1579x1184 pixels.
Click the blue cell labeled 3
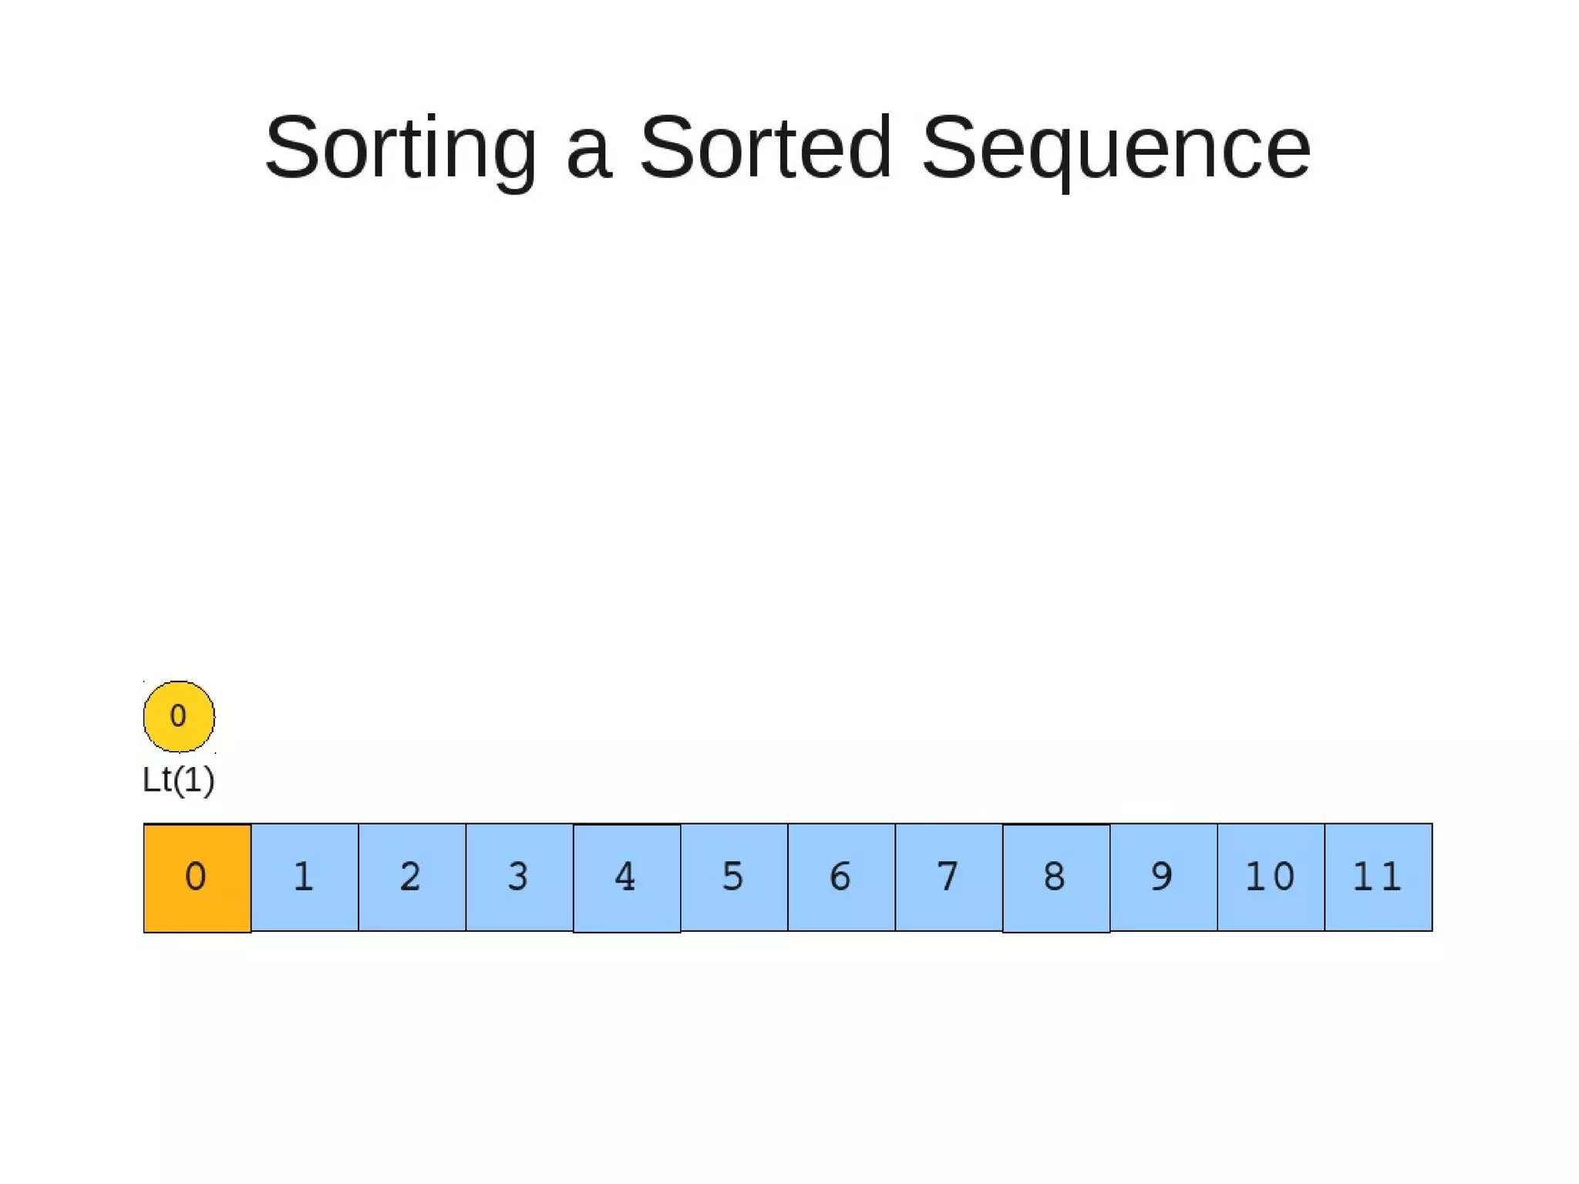click(x=519, y=877)
